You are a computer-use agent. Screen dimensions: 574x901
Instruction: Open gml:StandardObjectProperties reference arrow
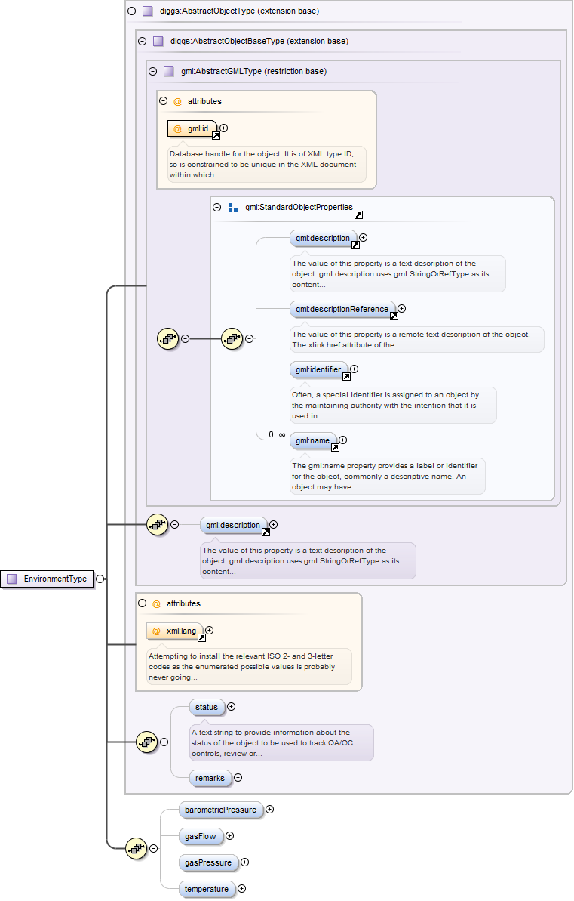tap(358, 214)
